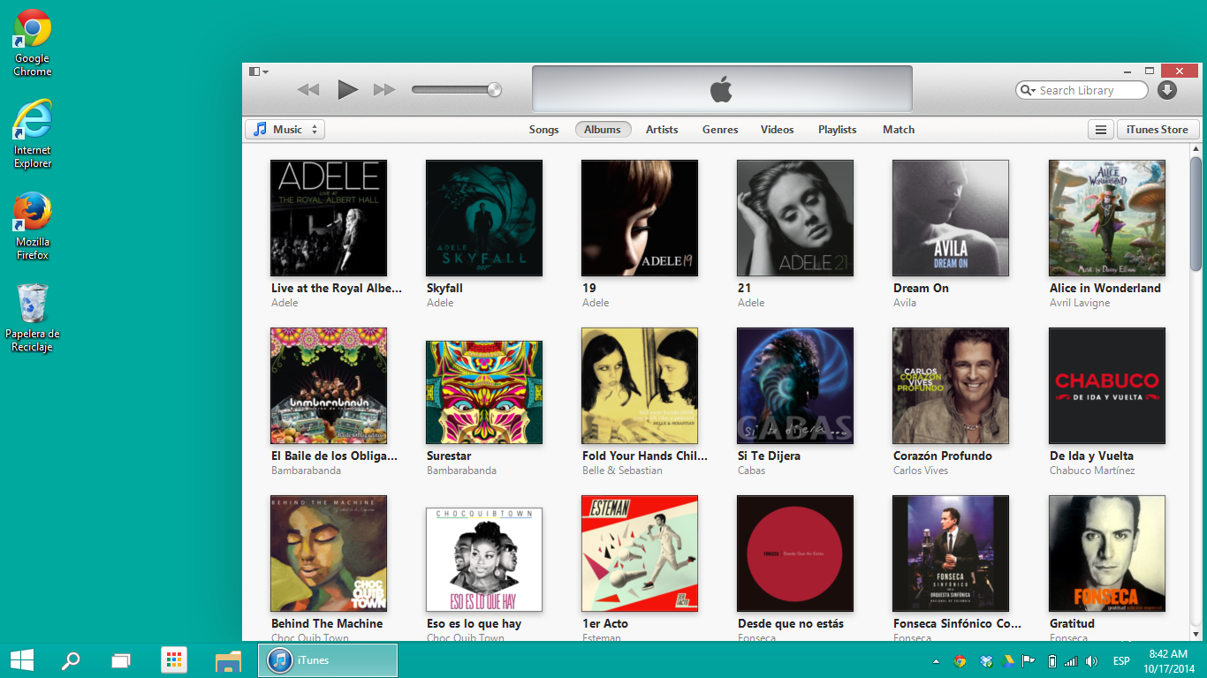Open the Papelera de Reciclaje icon
1207x678 pixels.
click(x=33, y=318)
